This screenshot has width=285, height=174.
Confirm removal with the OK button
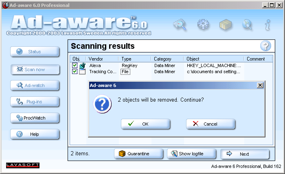(x=145, y=124)
